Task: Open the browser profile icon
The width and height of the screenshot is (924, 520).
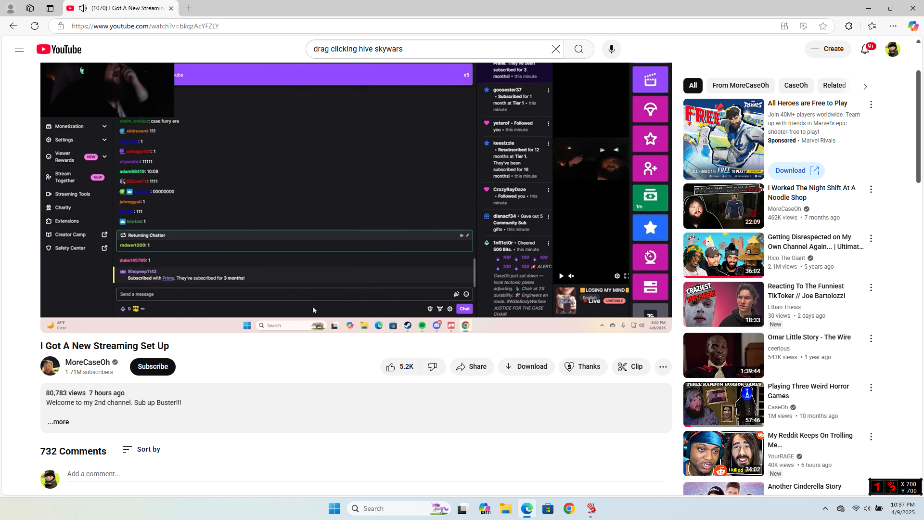Action: [10, 8]
